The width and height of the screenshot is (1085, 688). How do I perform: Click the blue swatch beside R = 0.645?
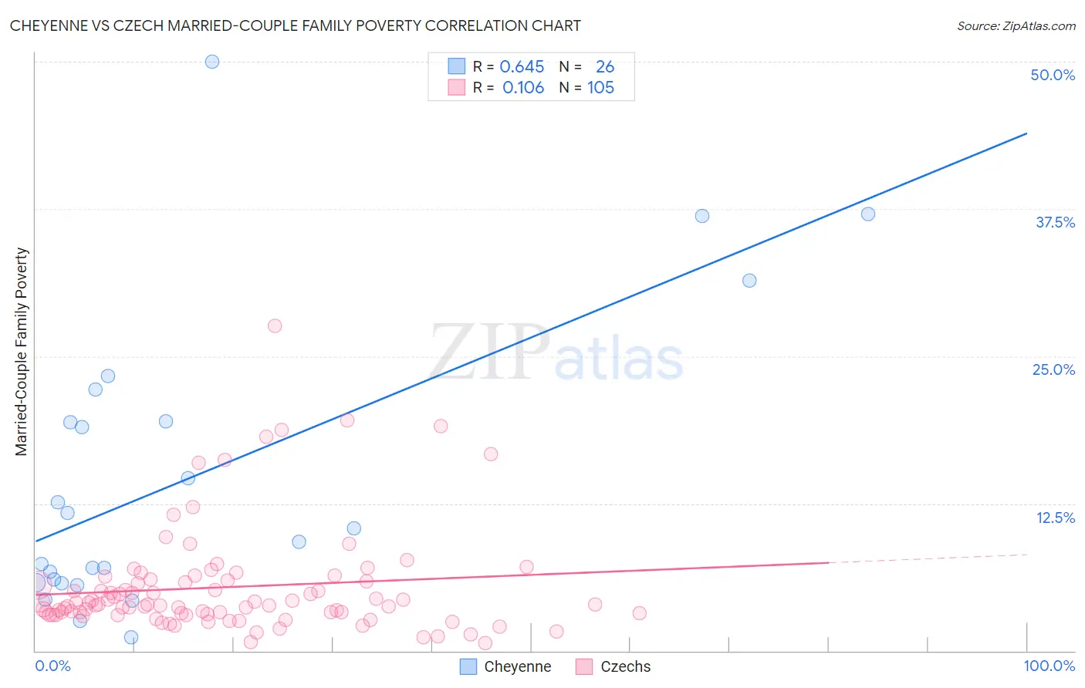pos(457,66)
